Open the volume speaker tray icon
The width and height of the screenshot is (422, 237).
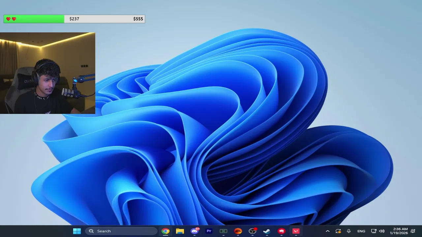(382, 231)
